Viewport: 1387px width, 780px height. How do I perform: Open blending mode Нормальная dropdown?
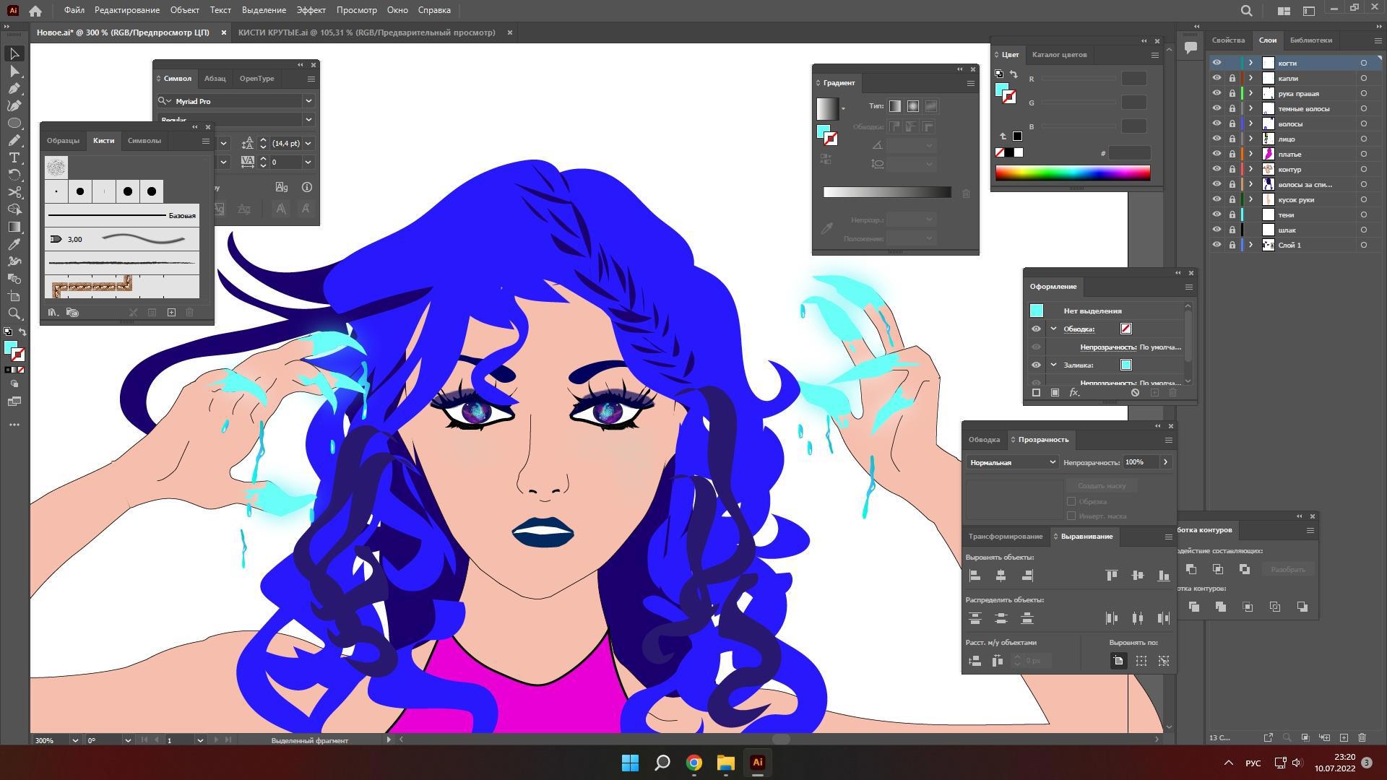point(1011,462)
